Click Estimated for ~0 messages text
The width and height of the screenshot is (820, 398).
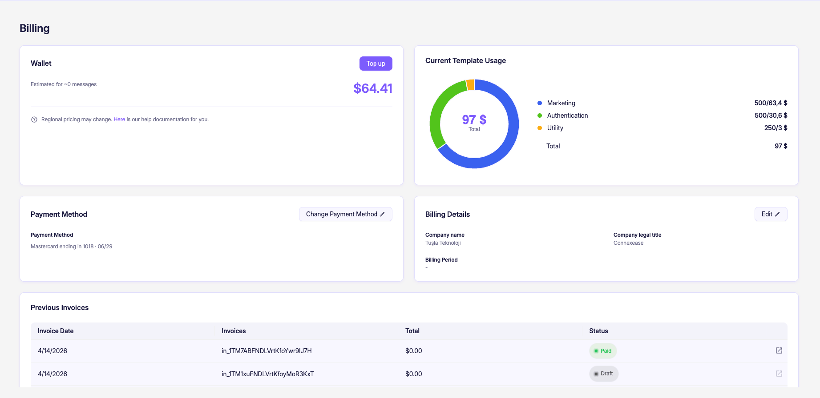tap(64, 84)
